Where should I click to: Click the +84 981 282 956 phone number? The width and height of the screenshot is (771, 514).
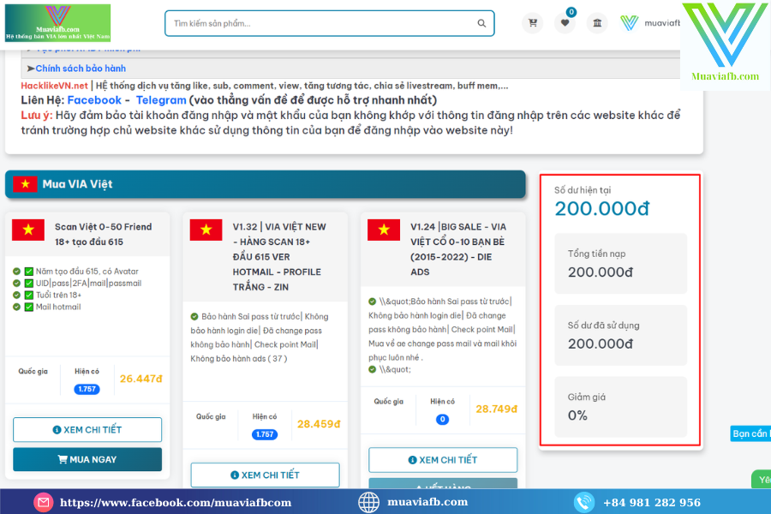click(652, 503)
